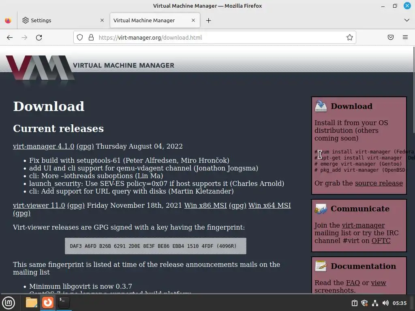
Task: Open the gpg link after Win x86 MSI
Action: (237, 205)
